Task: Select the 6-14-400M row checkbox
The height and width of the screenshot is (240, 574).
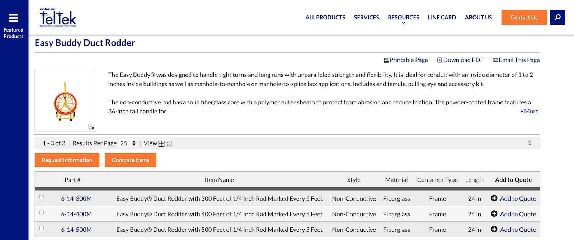Action: (x=42, y=213)
